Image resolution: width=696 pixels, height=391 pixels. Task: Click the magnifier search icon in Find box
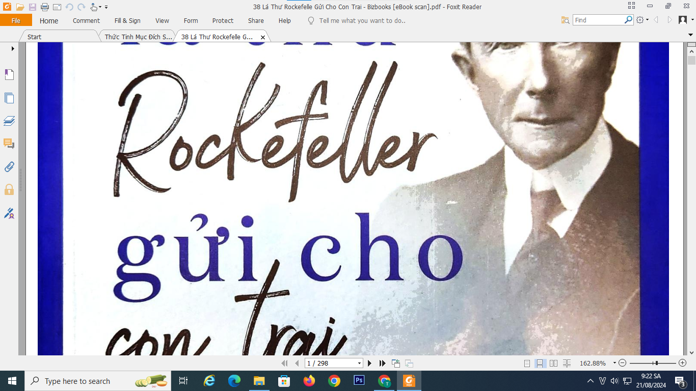[x=629, y=20]
